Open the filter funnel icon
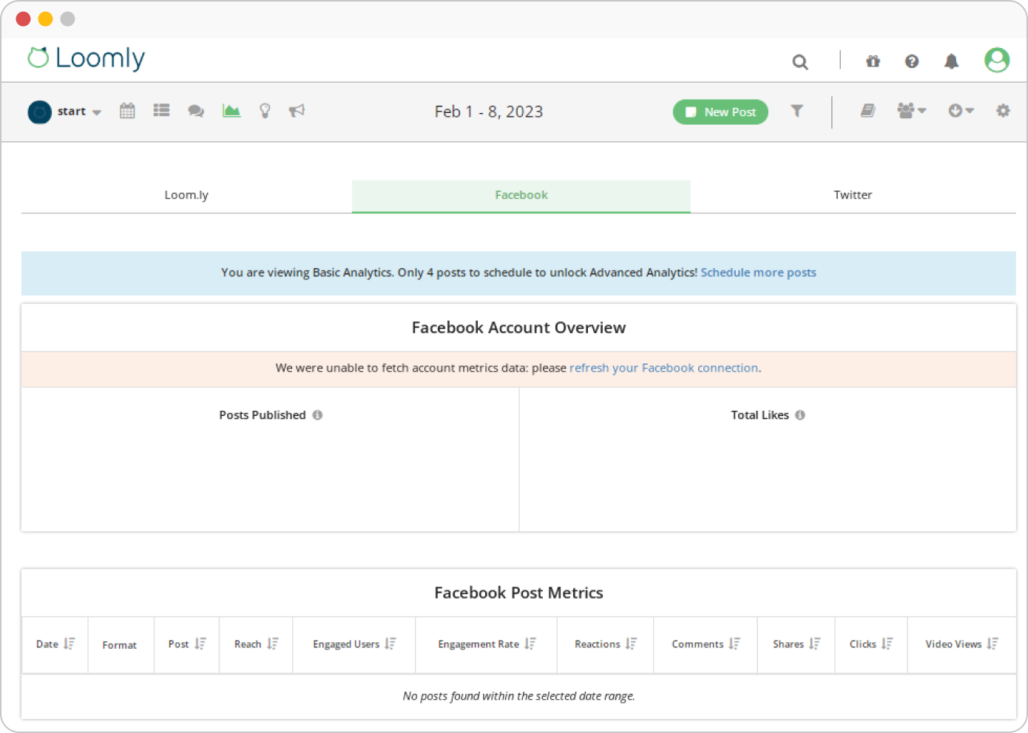1028x733 pixels. (797, 111)
